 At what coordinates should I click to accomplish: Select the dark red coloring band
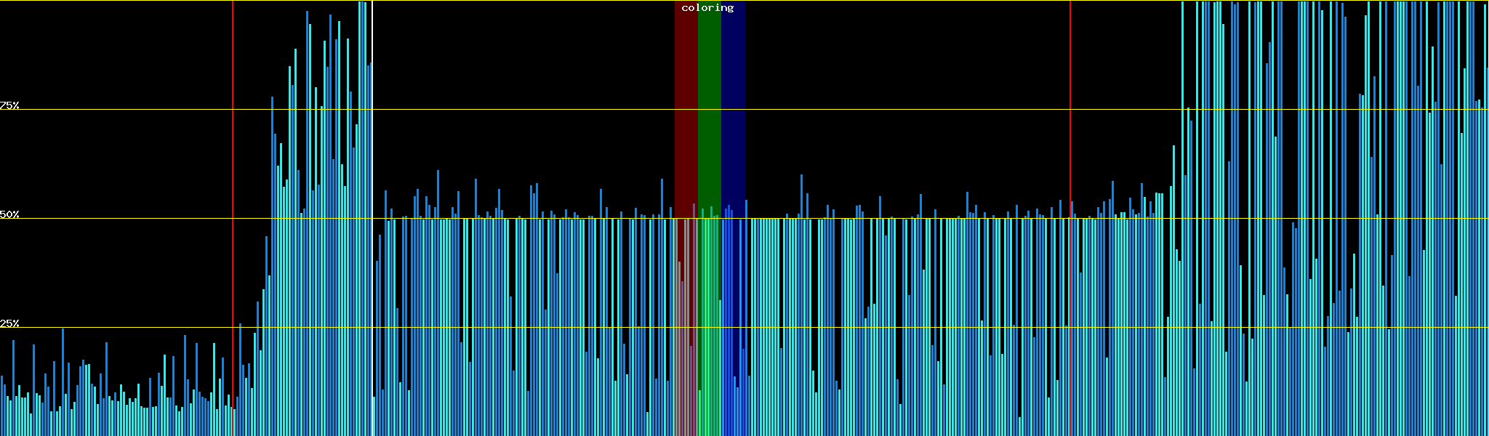click(x=686, y=109)
